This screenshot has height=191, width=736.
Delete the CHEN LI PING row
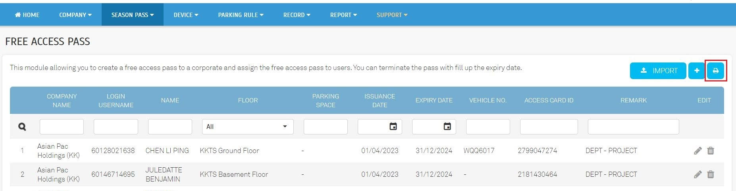coord(711,151)
